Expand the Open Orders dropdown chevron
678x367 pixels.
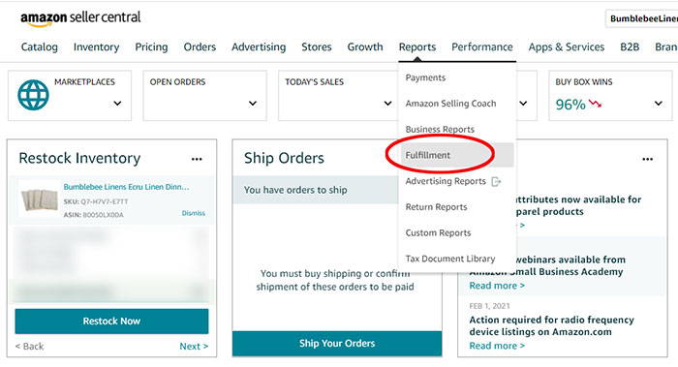(253, 104)
